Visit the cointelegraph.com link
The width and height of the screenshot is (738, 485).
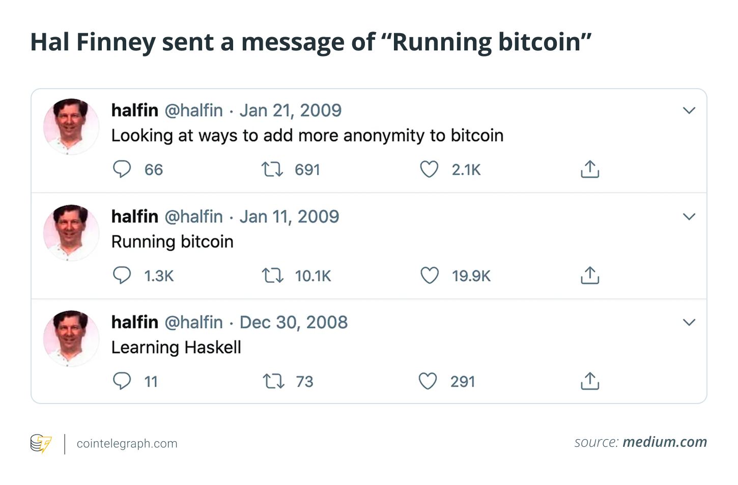[126, 443]
